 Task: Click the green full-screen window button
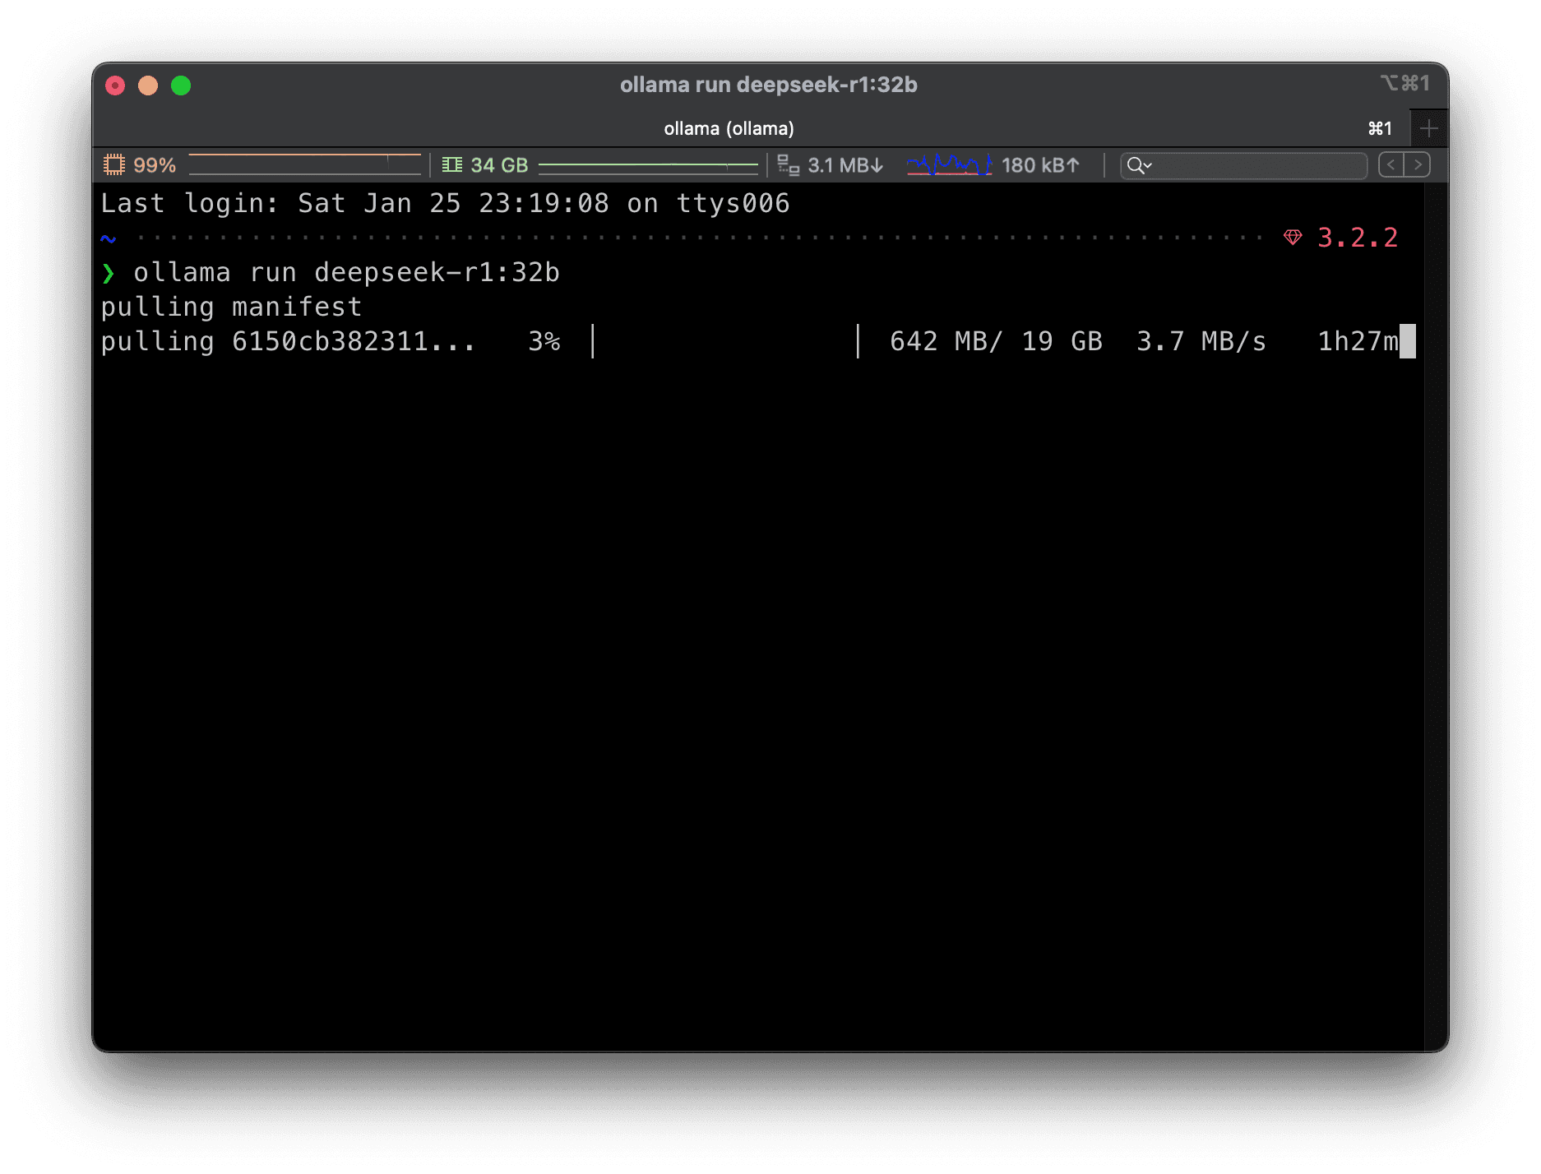coord(181,86)
